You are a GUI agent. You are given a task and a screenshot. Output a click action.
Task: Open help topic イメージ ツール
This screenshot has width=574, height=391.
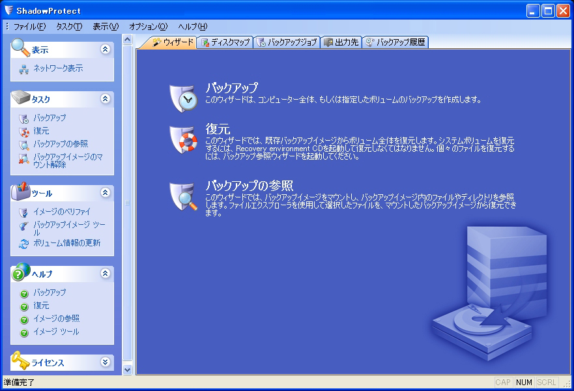[57, 332]
